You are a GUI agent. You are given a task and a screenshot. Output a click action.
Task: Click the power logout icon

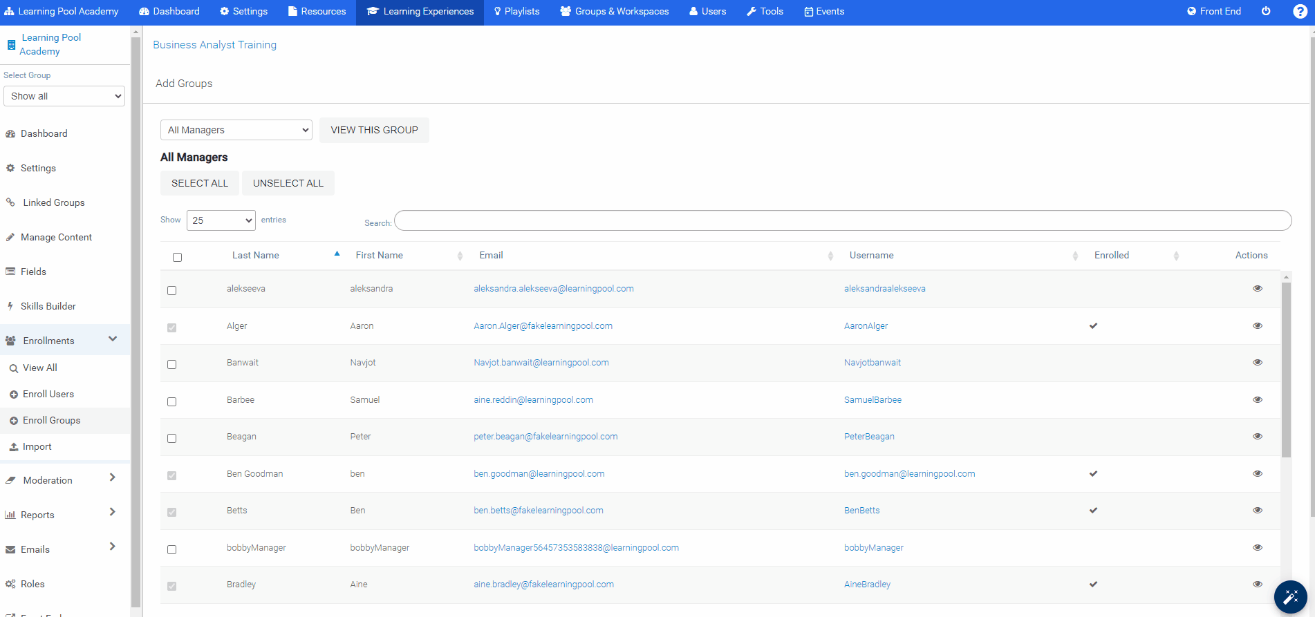[1266, 12]
